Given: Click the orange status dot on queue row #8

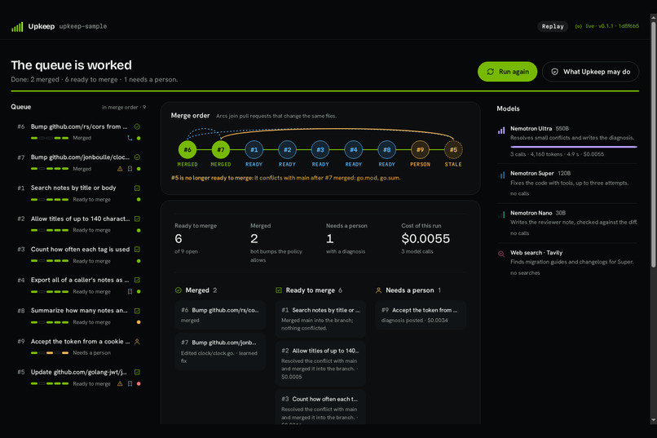Looking at the screenshot, I should 139,322.
